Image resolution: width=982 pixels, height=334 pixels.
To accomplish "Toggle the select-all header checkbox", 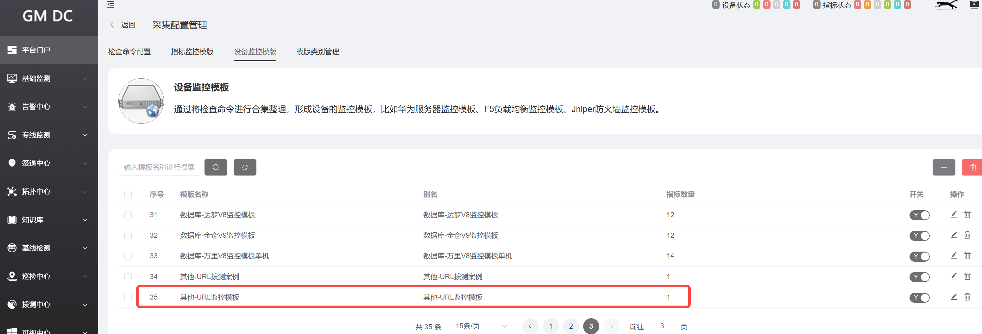I will 128,194.
